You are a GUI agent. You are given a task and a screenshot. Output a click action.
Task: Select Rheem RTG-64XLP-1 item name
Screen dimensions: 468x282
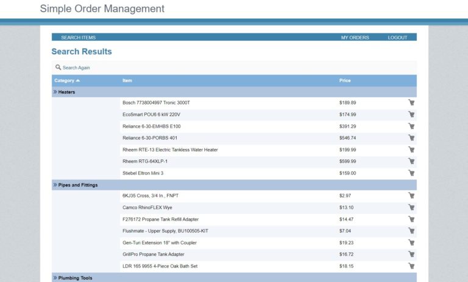[x=145, y=162]
